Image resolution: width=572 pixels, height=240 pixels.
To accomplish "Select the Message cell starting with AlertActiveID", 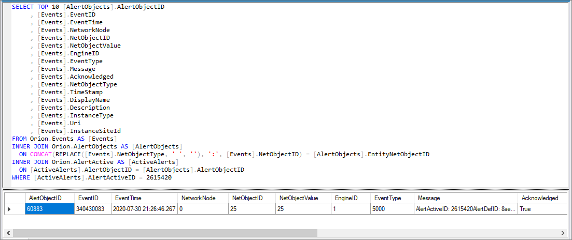I will [466, 209].
